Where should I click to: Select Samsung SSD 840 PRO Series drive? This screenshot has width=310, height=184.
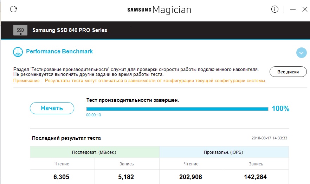pos(70,30)
